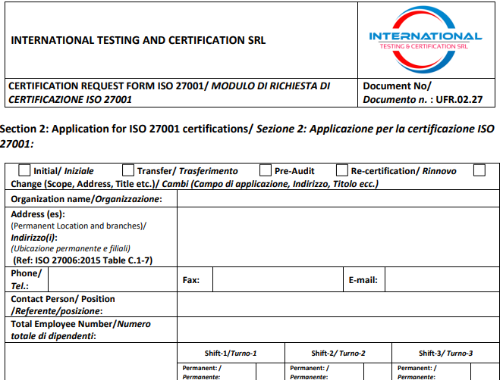The width and height of the screenshot is (503, 380).
Task: Click the Fax input field
Action: pos(278,279)
